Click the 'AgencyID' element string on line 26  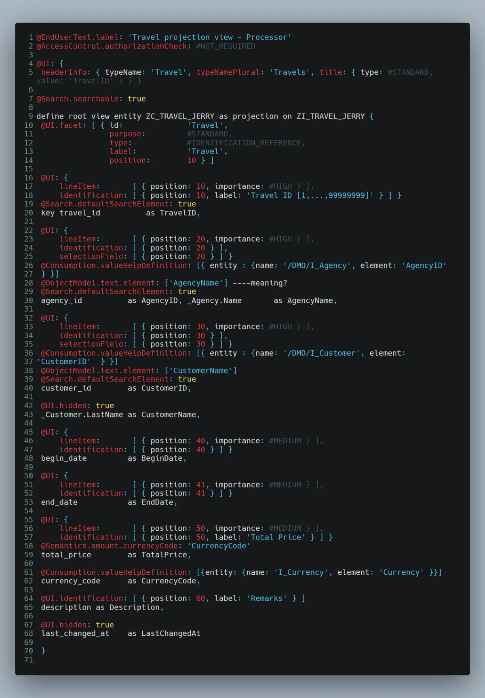[424, 266]
